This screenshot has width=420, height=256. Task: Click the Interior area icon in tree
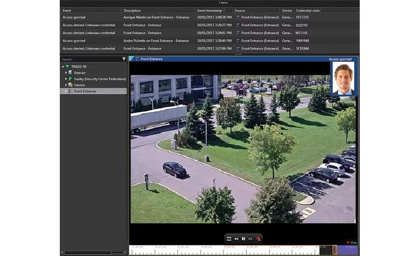tap(70, 85)
